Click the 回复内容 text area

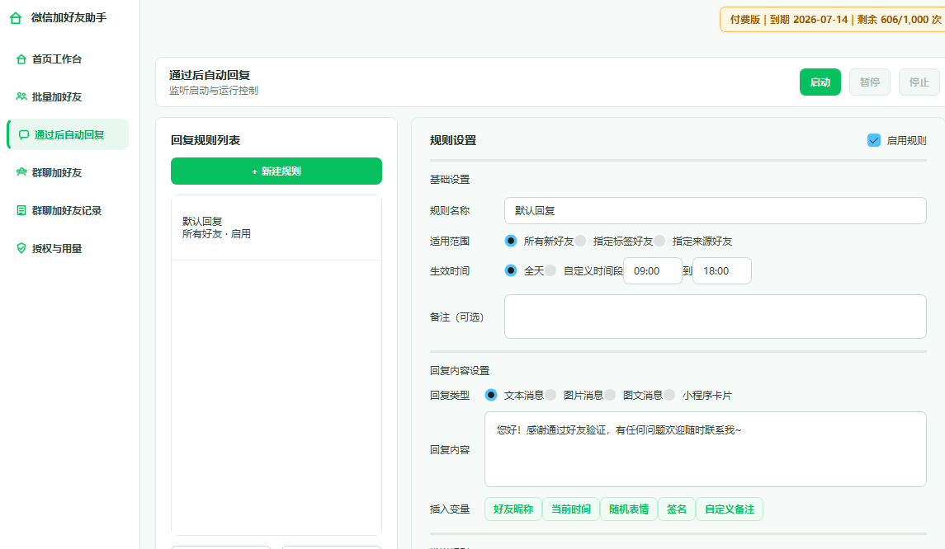point(705,449)
